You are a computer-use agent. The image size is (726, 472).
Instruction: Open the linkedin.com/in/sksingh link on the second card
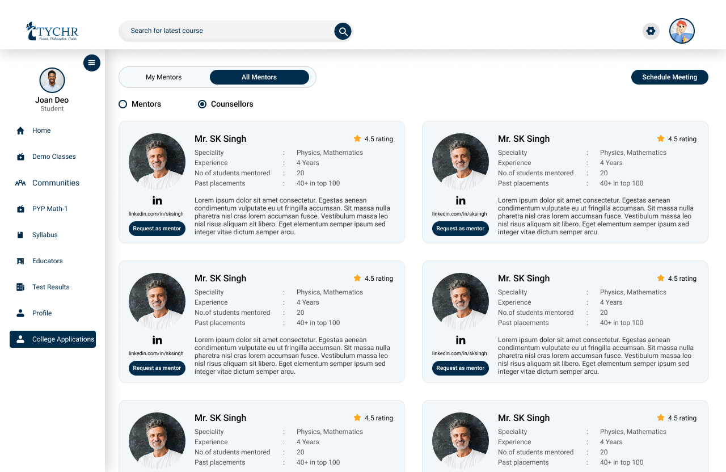459,214
